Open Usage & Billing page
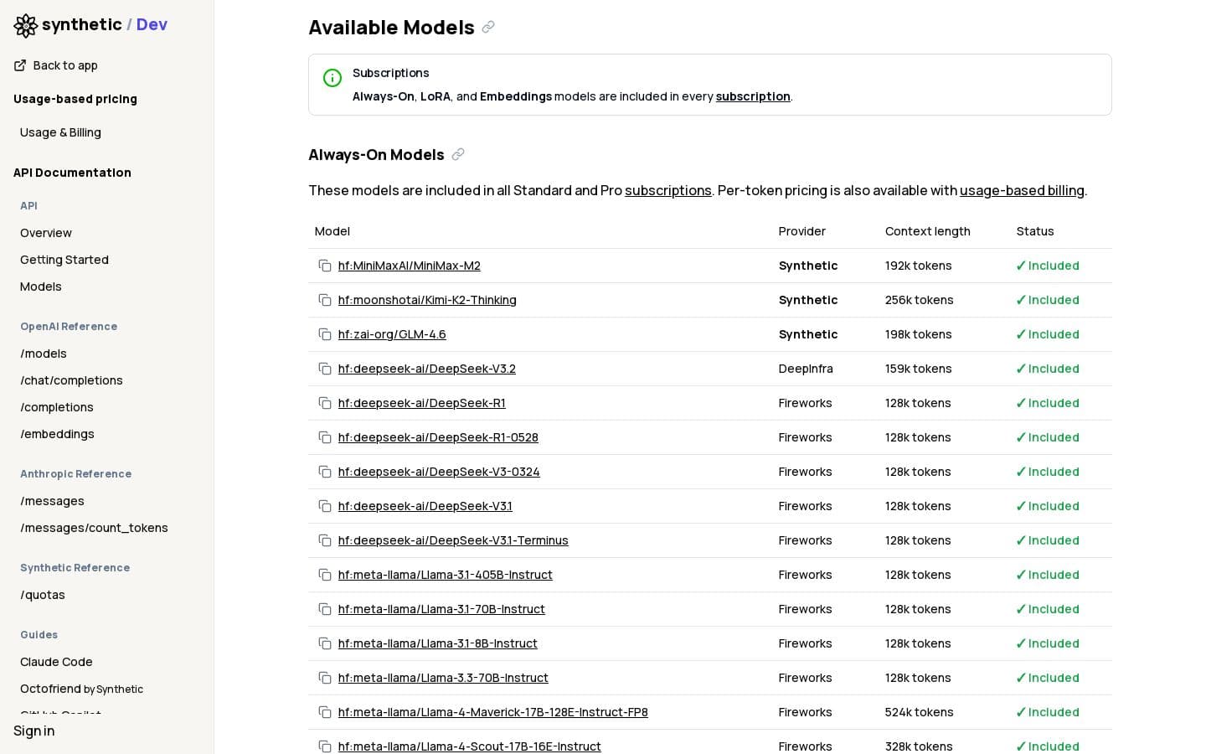Screen dimensions: 1206x754 point(60,132)
